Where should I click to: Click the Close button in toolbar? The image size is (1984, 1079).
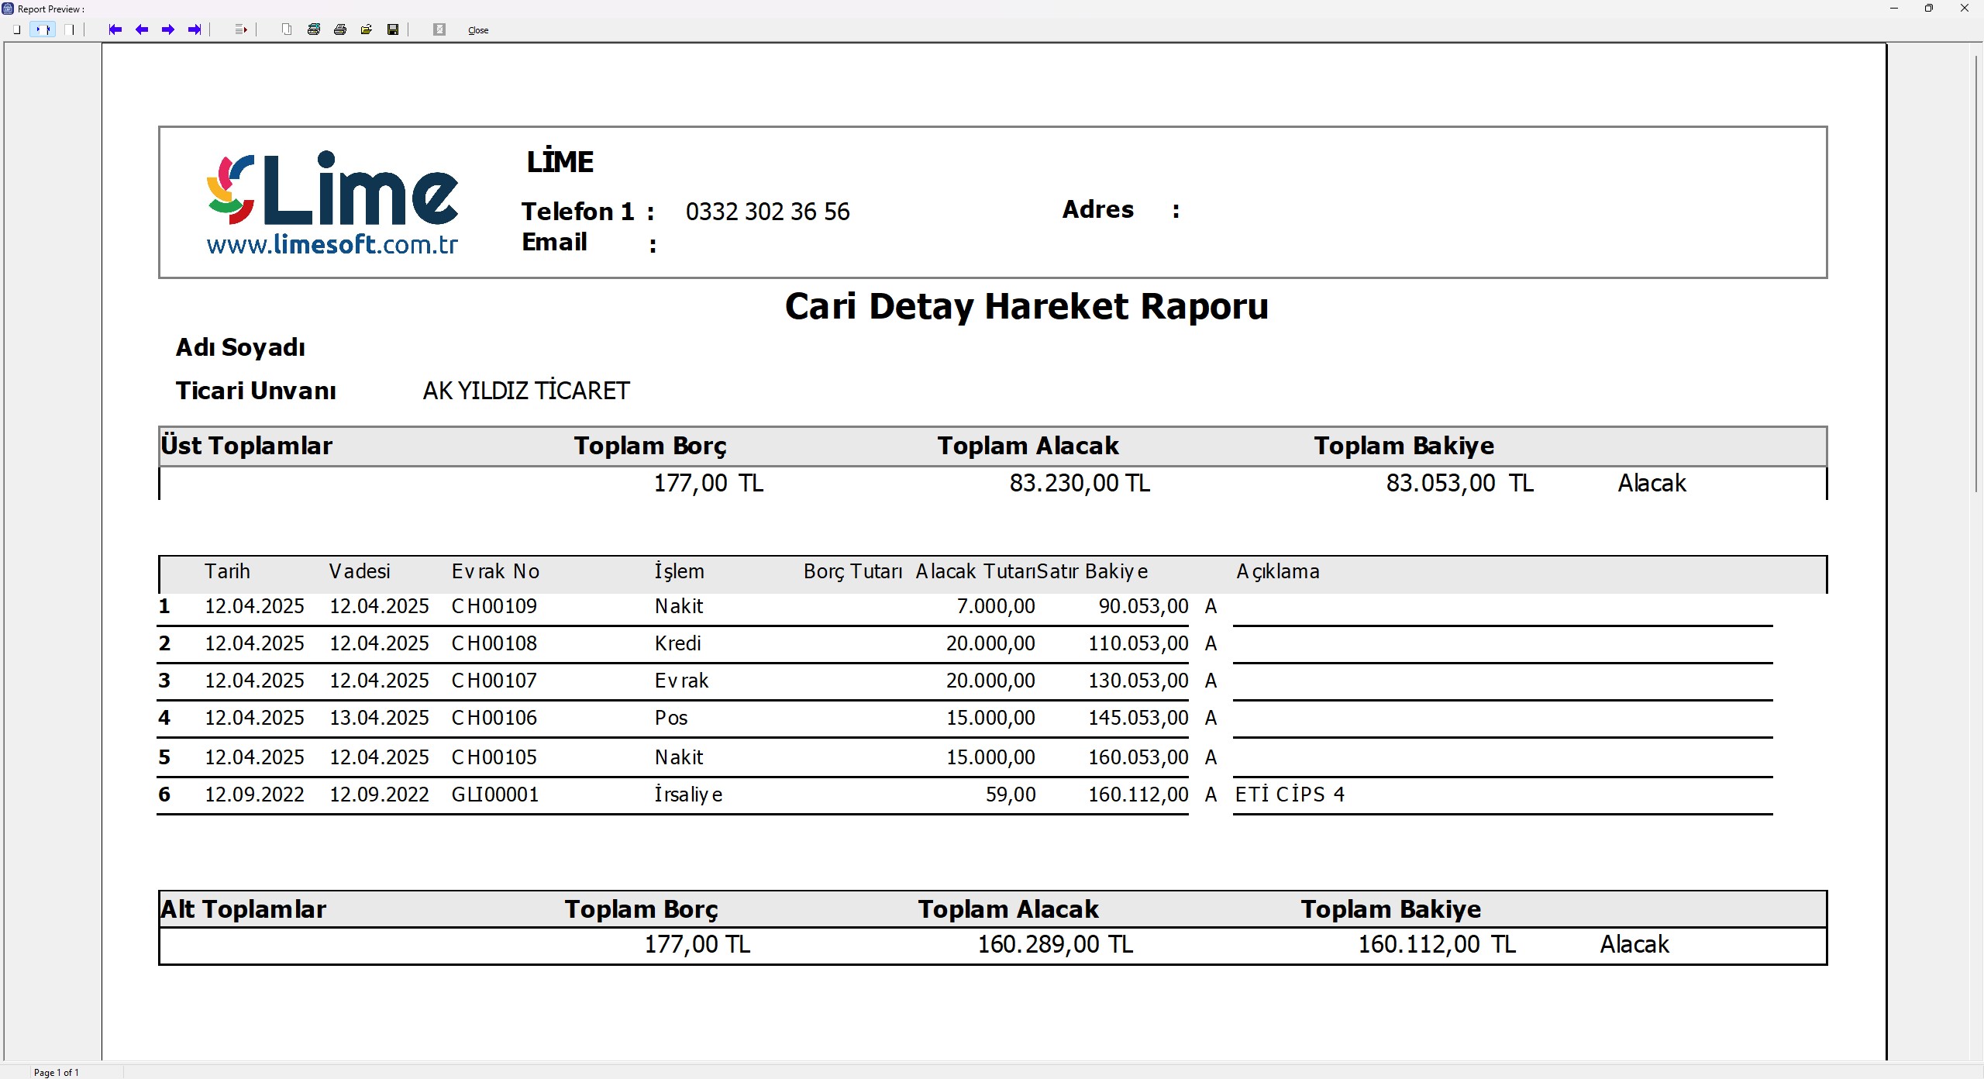478,30
